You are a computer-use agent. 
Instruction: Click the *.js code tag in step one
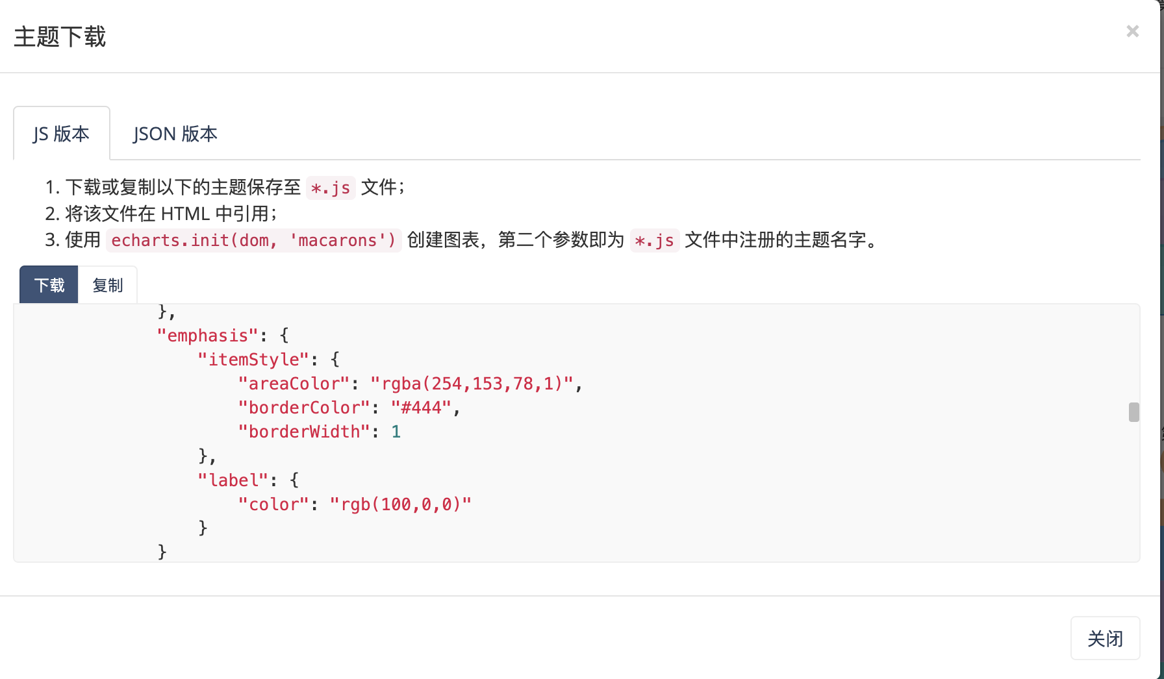(331, 188)
